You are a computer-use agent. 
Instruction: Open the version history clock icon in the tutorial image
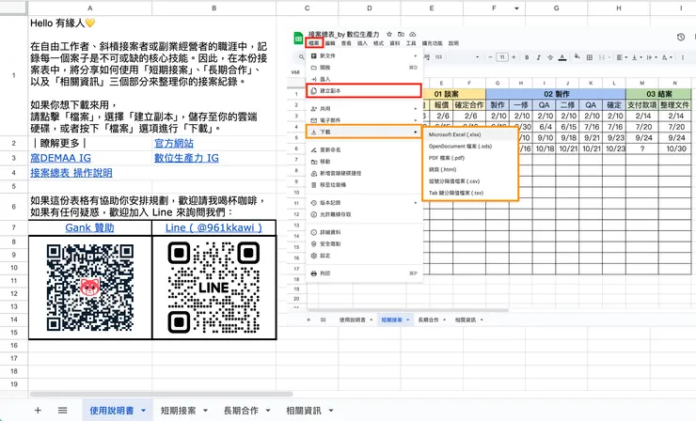681,38
